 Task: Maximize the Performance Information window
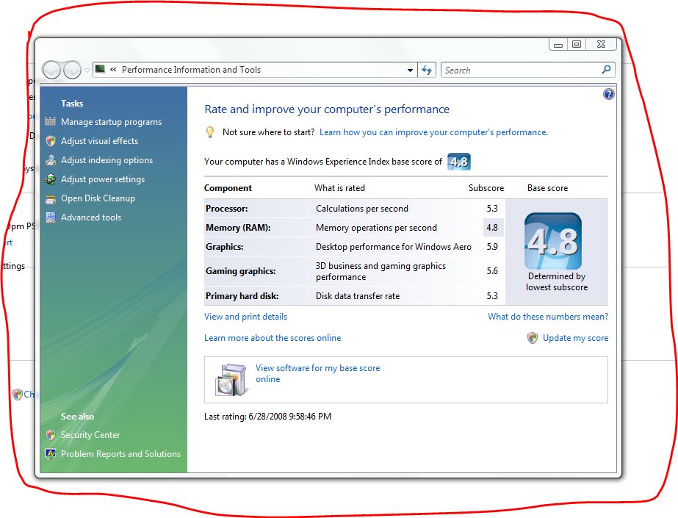click(577, 45)
